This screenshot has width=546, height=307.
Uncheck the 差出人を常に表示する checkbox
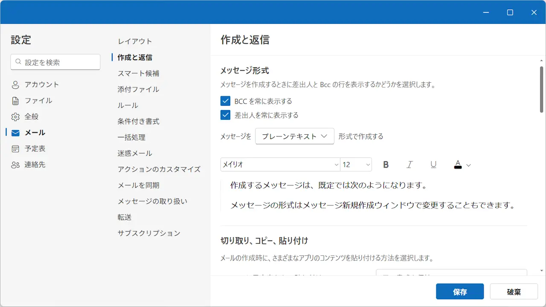coord(225,115)
